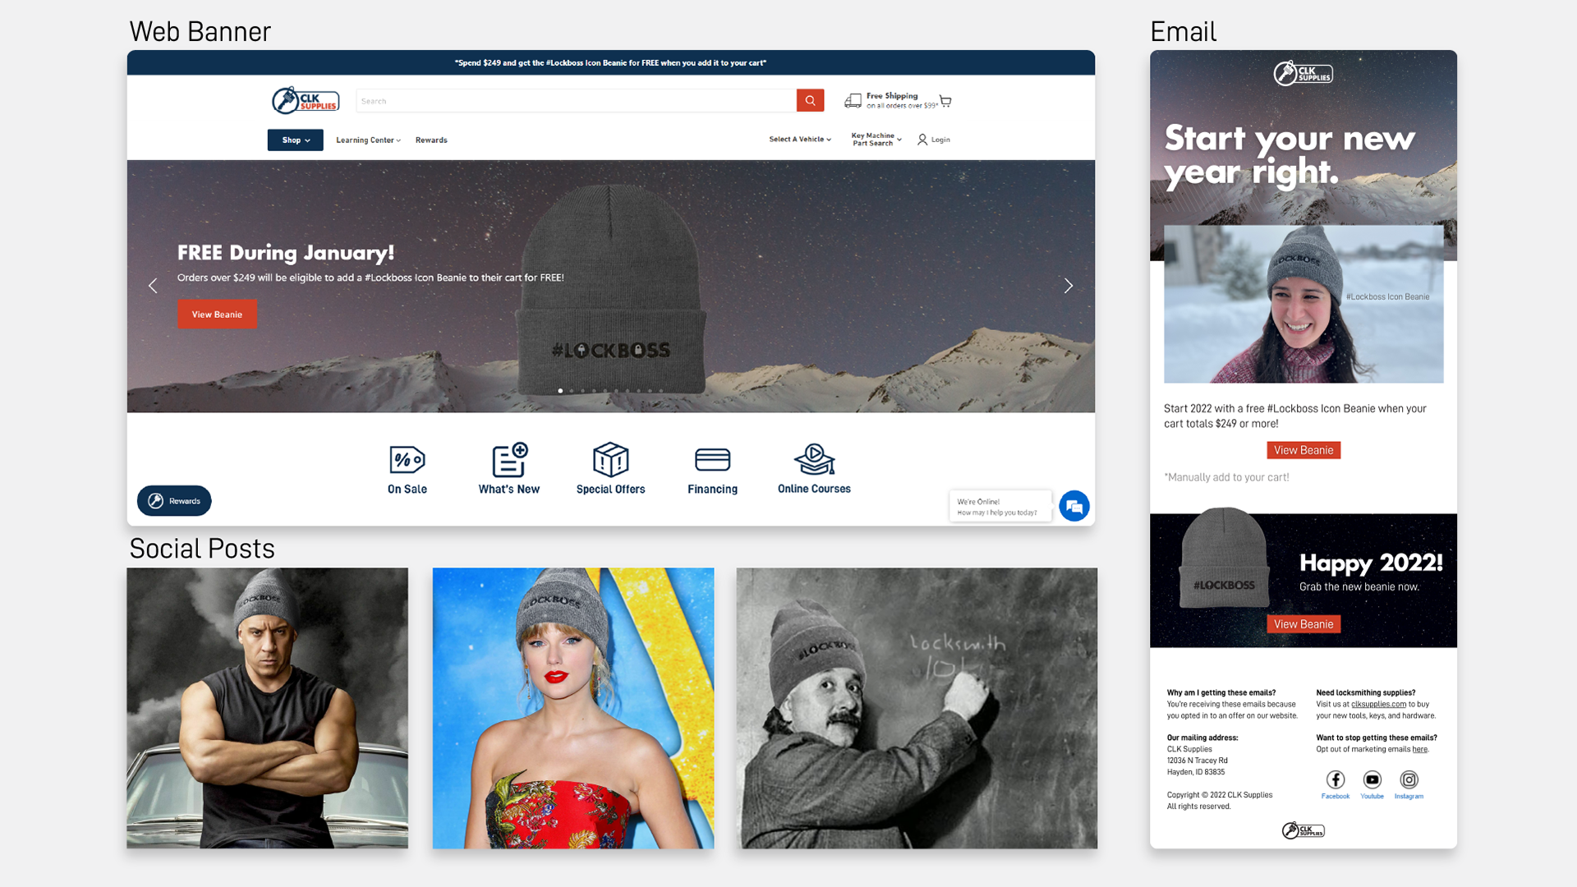The height and width of the screenshot is (887, 1577).
Task: Open the blue live chat bubble
Action: pyautogui.click(x=1074, y=506)
